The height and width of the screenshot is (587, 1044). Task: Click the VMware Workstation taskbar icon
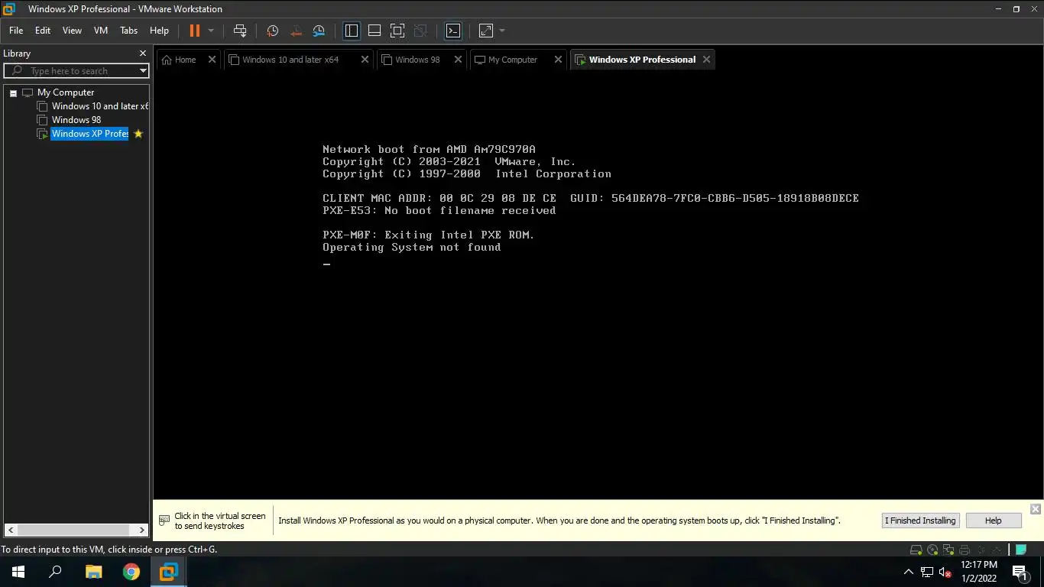(168, 572)
